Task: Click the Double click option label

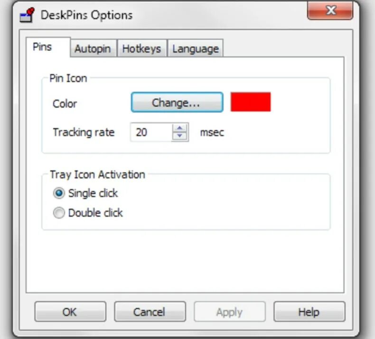Action: click(x=95, y=212)
